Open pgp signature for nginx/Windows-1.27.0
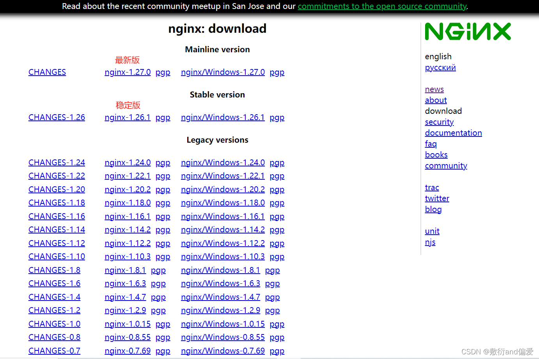This screenshot has width=539, height=359. point(277,73)
